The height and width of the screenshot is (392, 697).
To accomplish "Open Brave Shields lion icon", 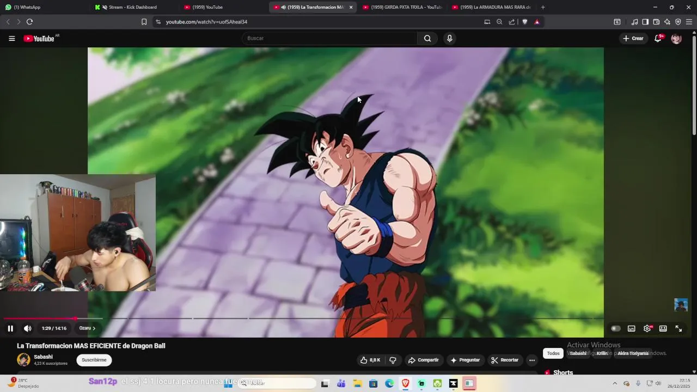I will (x=525, y=22).
